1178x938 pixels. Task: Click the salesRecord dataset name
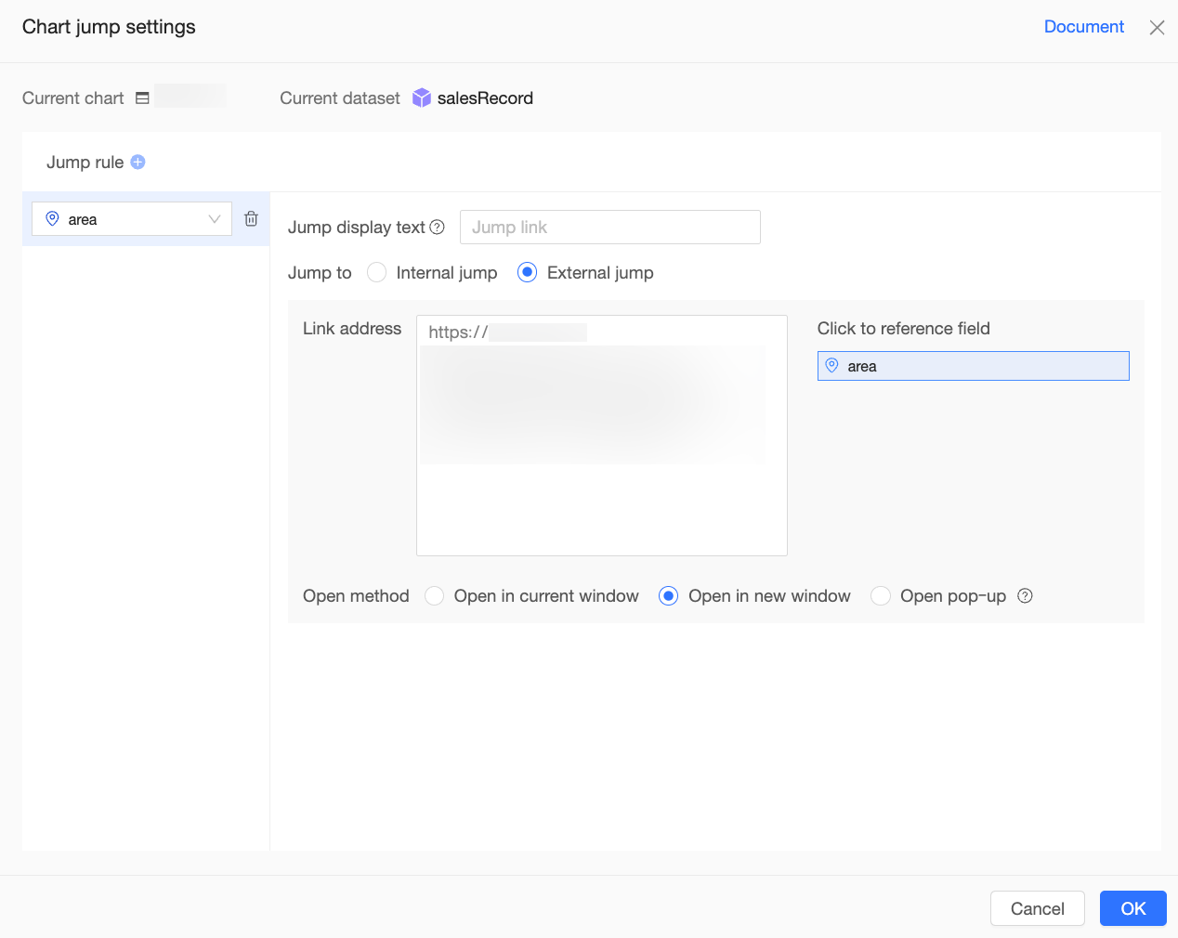click(485, 98)
